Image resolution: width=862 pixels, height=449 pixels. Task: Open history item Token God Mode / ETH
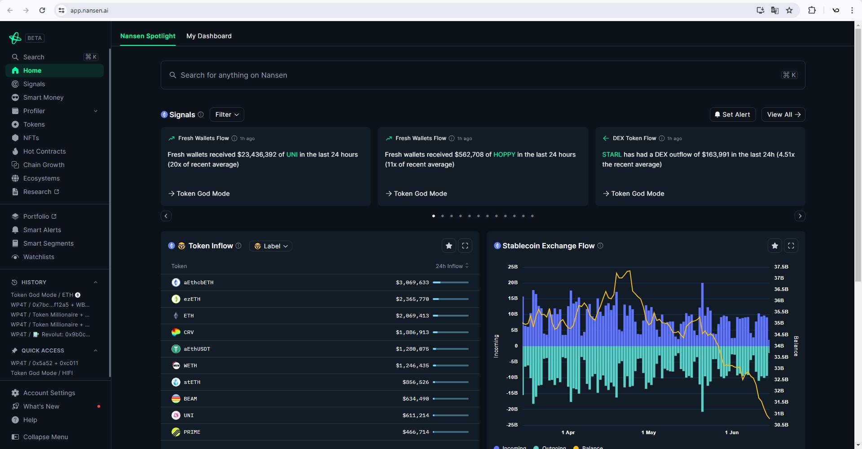[45, 295]
